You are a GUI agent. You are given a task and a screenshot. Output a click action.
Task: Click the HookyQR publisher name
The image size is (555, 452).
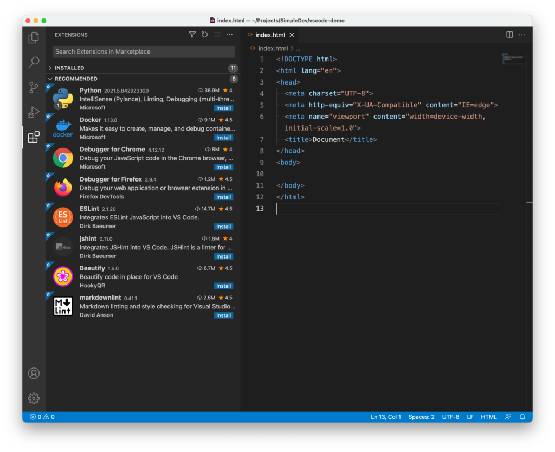click(92, 285)
